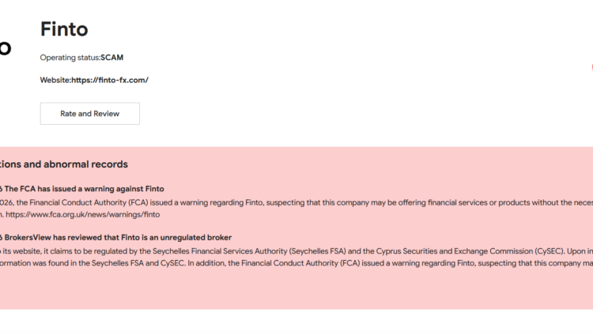Viewport: 593px width, 332px height.
Task: Click the 'Operating status:' label
Action: [x=70, y=58]
